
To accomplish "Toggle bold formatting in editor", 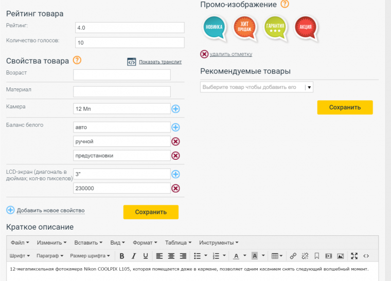I will click(x=122, y=256).
